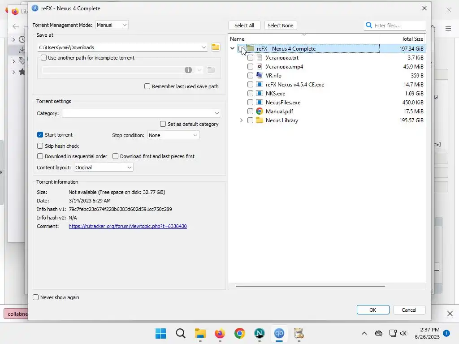Open File Explorer from taskbar
This screenshot has width=459, height=344.
coord(200,333)
